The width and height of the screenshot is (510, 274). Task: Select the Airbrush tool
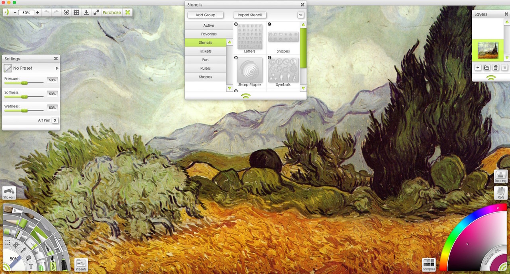[x=58, y=244]
